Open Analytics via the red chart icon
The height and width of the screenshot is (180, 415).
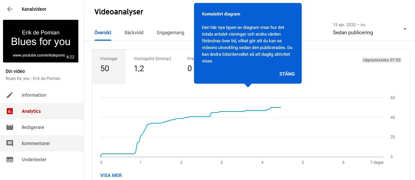point(10,111)
